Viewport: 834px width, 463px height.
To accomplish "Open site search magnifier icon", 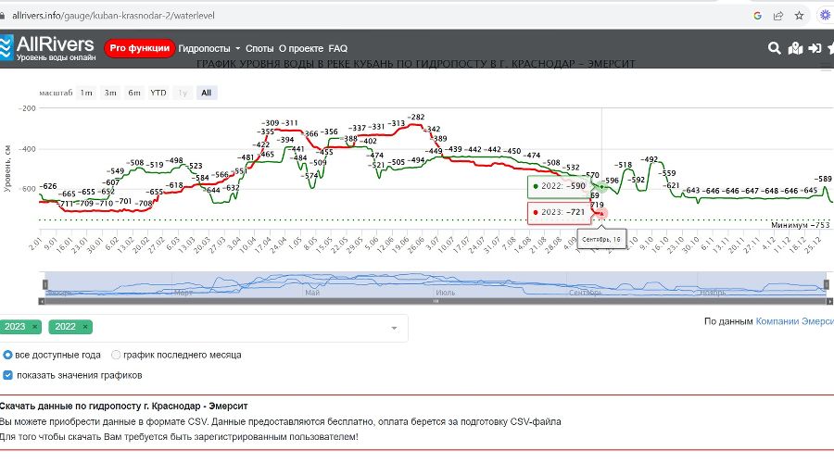I will 775,48.
